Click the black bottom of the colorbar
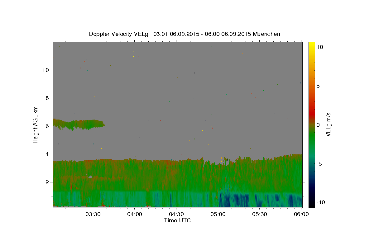Screen dimensions: 374x249 tap(312, 204)
